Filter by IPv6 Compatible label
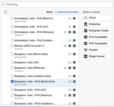 (x=97, y=43)
